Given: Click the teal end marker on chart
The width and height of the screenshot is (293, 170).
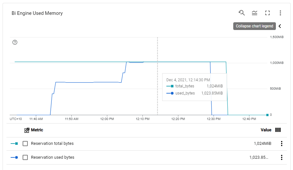Looking at the screenshot, I should (267, 115).
